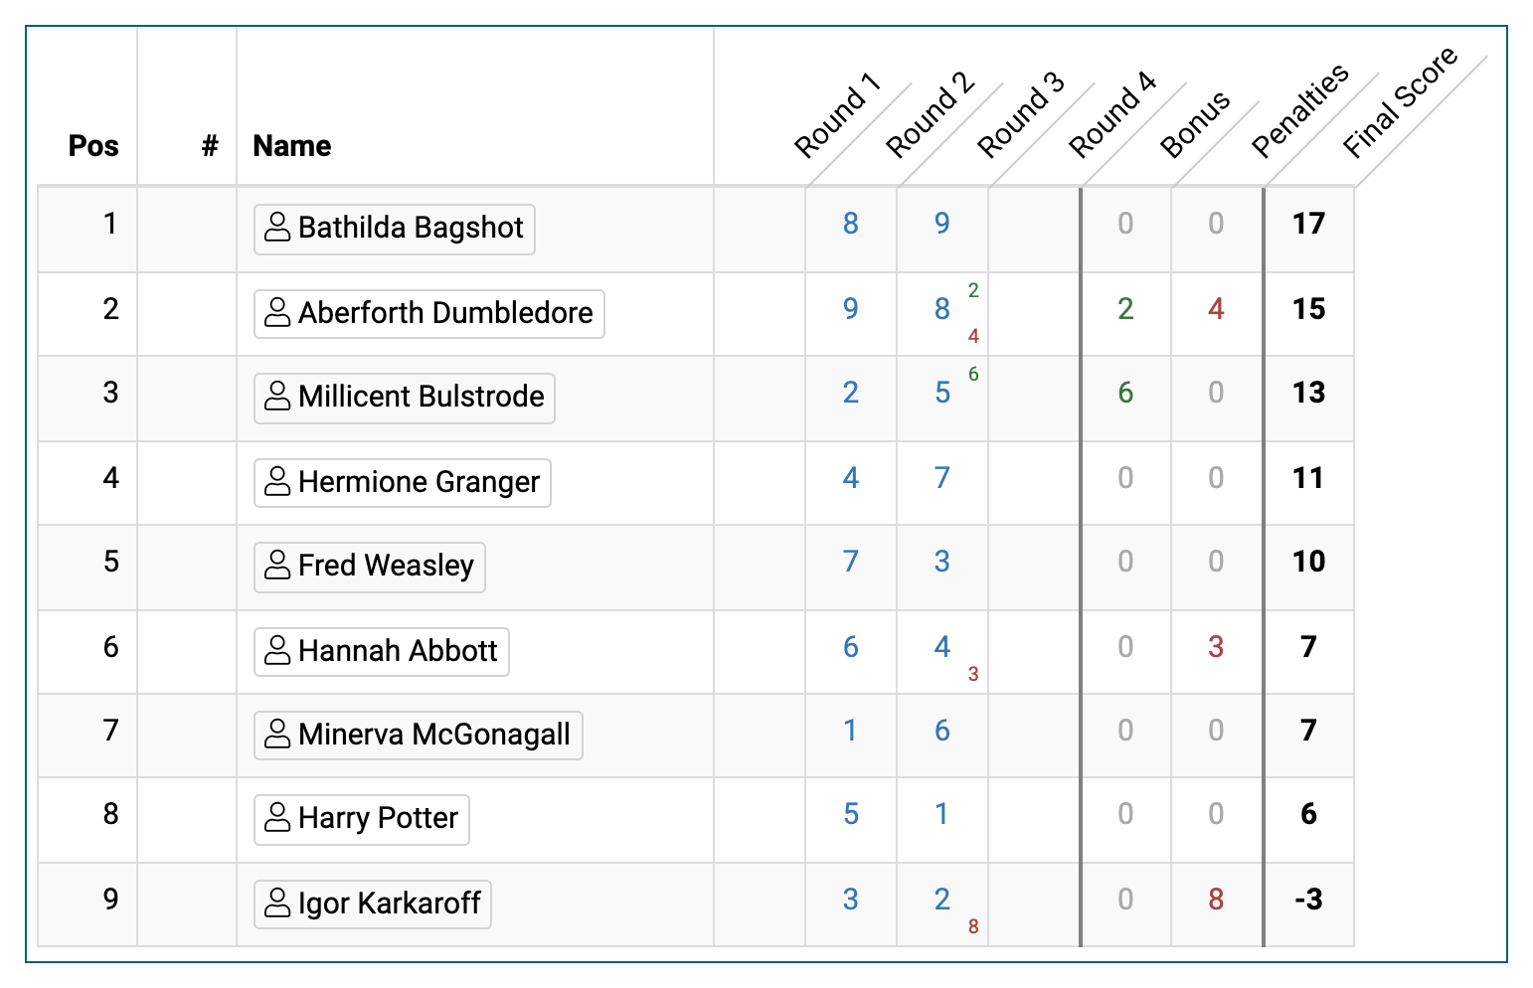Select Aberforth Dumbledore's red penalty value 4
1533x988 pixels.
click(x=1215, y=309)
